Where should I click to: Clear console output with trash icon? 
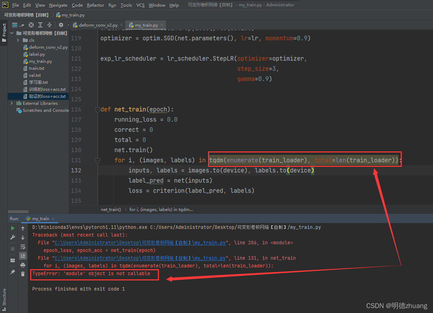coord(23,274)
